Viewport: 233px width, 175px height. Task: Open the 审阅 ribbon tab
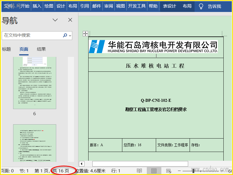pyautogui.click(x=108, y=6)
